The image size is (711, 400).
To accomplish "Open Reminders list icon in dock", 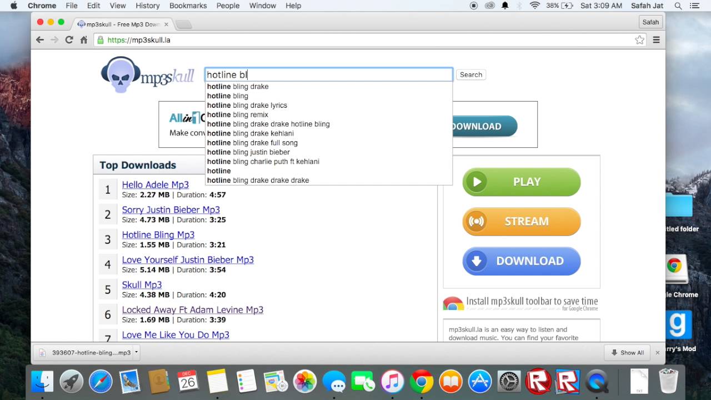I will (246, 381).
